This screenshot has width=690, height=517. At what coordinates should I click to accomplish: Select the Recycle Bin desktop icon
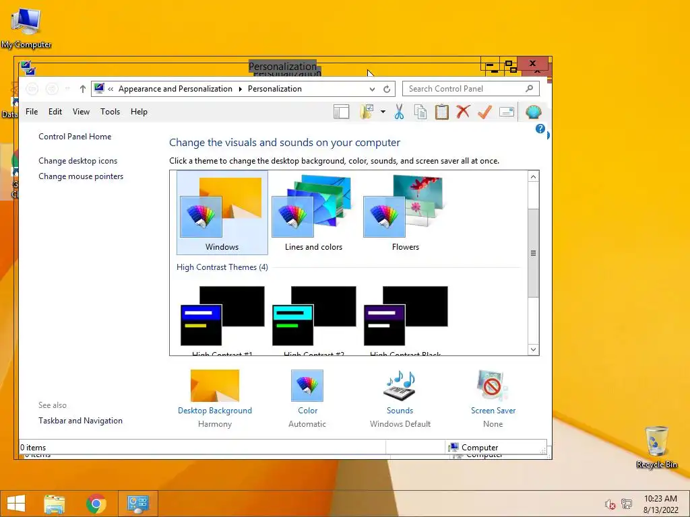656,447
